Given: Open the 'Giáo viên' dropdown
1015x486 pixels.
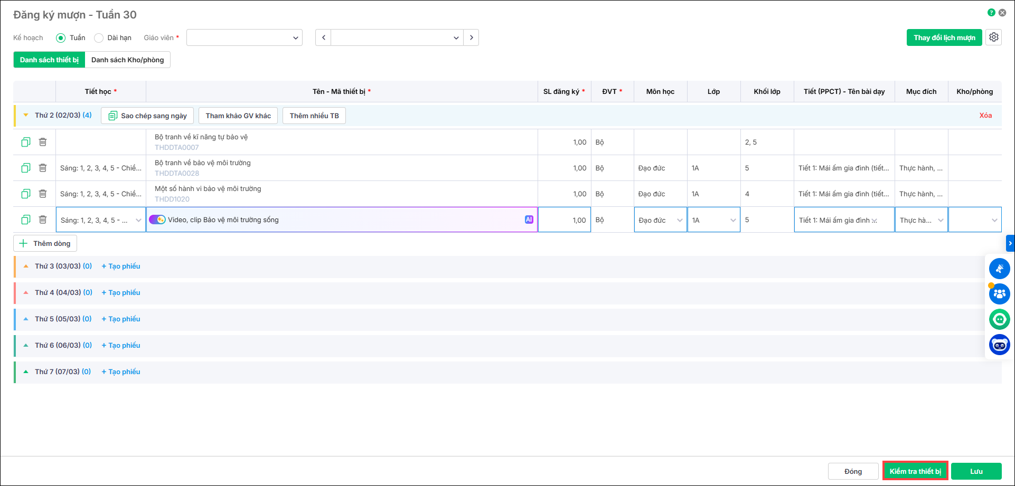Looking at the screenshot, I should point(244,37).
